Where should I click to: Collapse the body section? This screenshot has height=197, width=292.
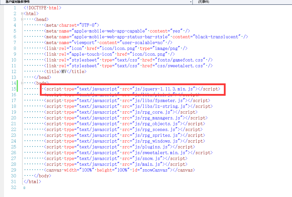click(22, 83)
